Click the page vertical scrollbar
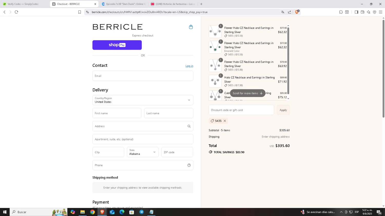 point(383,68)
